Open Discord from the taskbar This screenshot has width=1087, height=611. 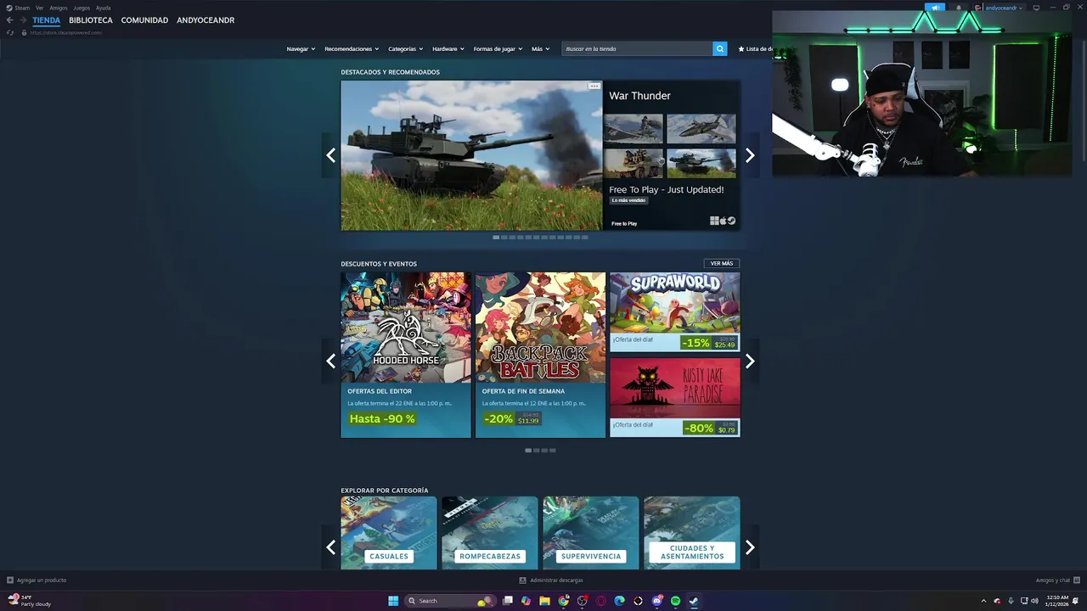point(656,601)
